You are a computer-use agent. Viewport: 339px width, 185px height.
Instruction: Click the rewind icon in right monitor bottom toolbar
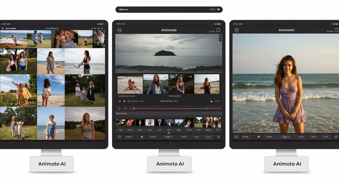259,137
